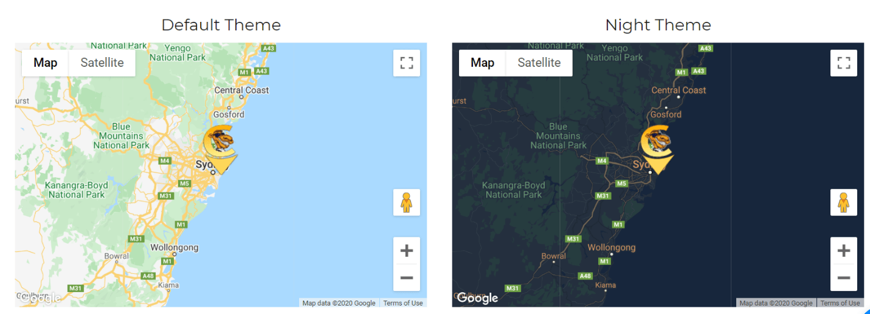Screen dimensions: 870x314
Task: Click Pegman Street View icon on Default map
Action: [407, 202]
